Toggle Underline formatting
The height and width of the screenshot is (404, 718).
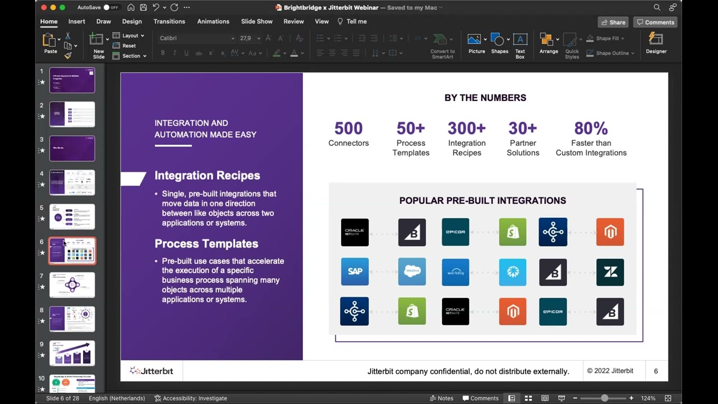coord(186,53)
